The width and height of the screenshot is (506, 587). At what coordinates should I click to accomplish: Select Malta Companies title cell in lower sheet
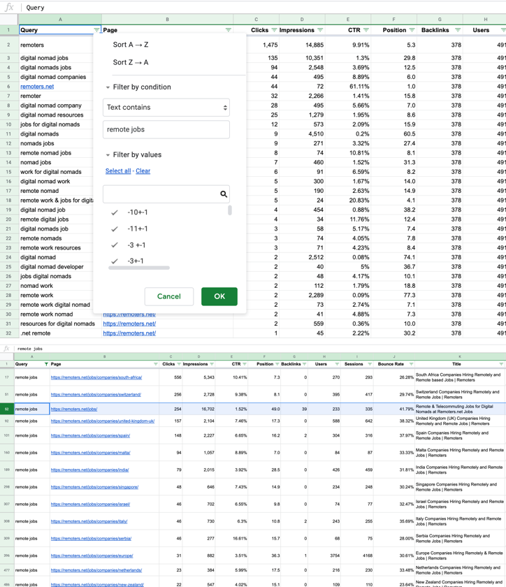460,453
